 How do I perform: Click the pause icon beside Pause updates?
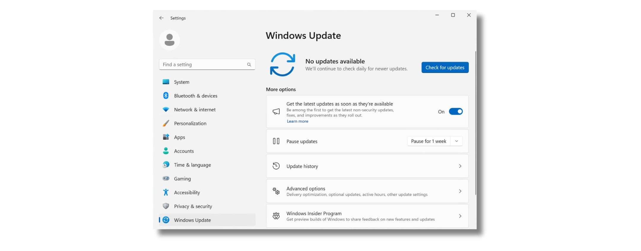coord(276,141)
